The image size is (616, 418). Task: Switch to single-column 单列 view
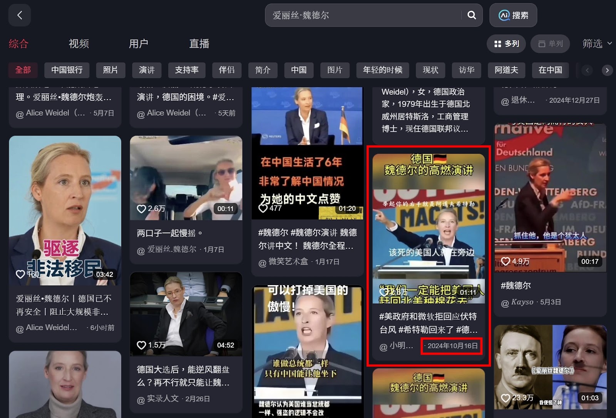click(551, 44)
